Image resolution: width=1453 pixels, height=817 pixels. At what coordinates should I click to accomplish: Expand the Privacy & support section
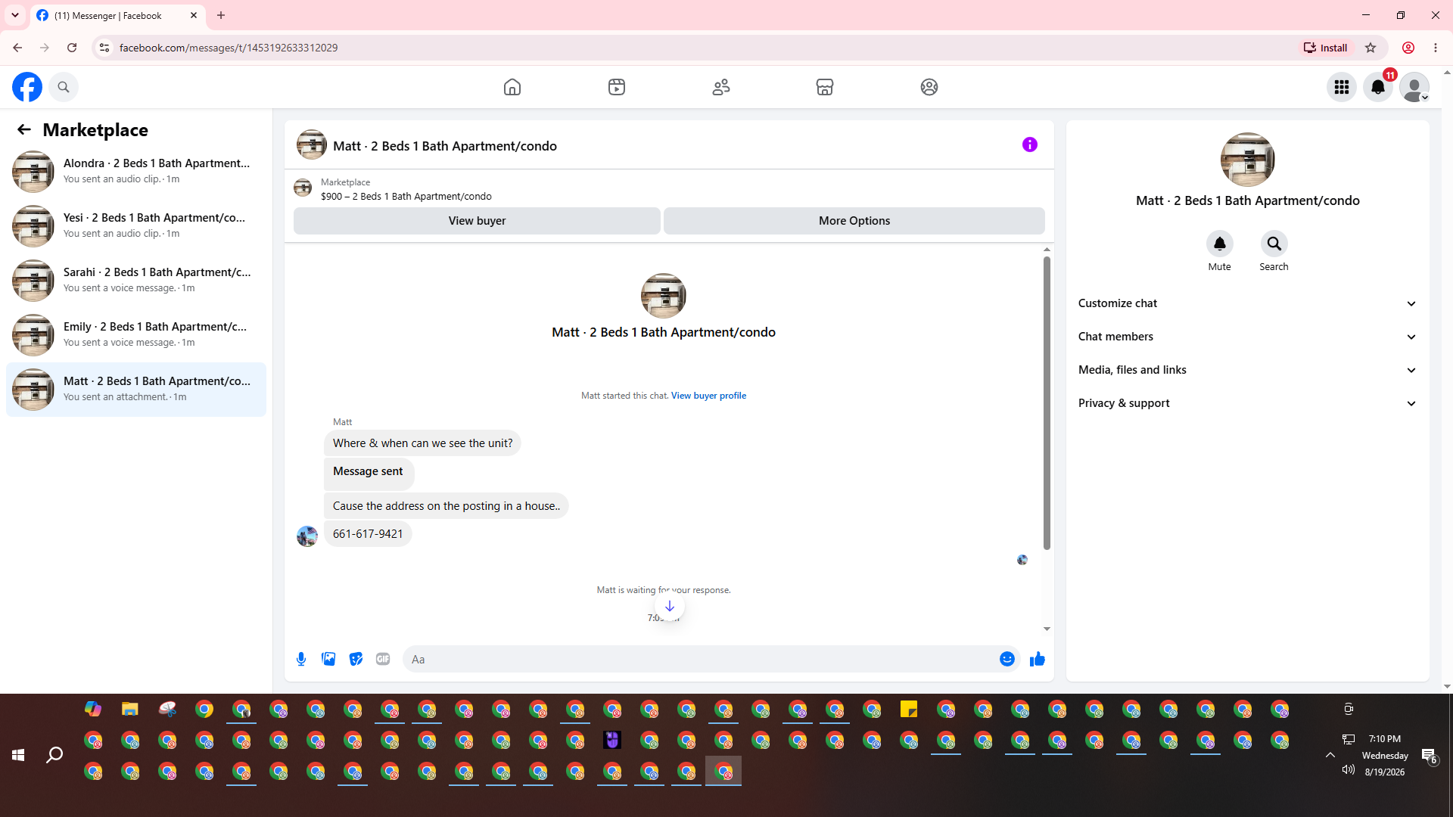click(x=1247, y=403)
